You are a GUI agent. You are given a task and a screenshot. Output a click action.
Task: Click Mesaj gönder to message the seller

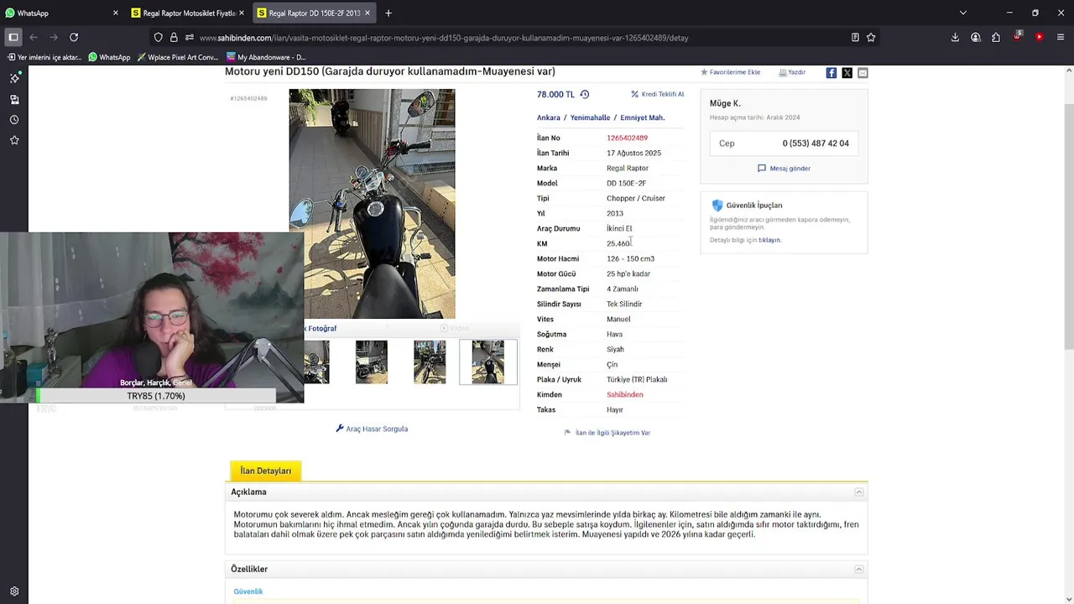[x=784, y=169]
